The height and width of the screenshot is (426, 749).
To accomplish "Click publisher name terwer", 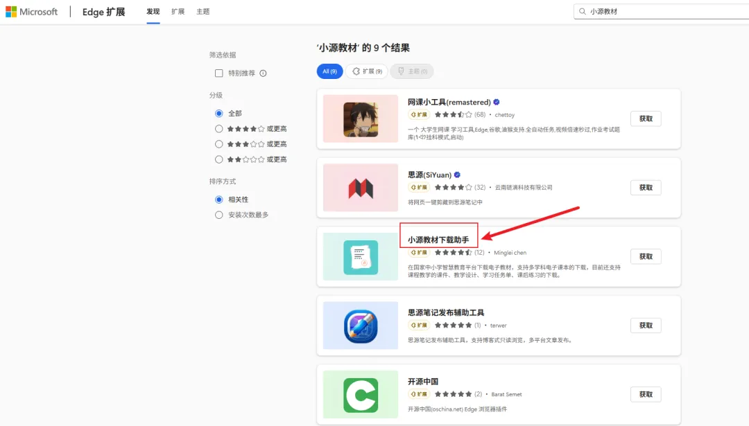I will (498, 326).
